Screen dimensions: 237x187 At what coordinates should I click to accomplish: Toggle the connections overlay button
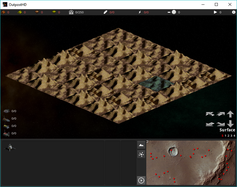coord(141,154)
